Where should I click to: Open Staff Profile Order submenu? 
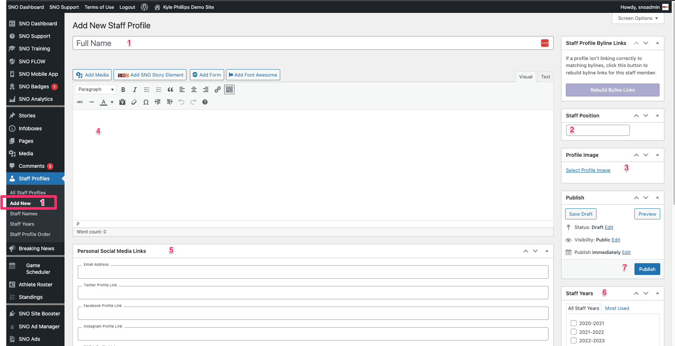[30, 234]
